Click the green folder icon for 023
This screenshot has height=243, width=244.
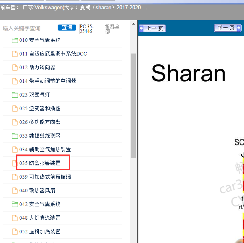point(15,95)
